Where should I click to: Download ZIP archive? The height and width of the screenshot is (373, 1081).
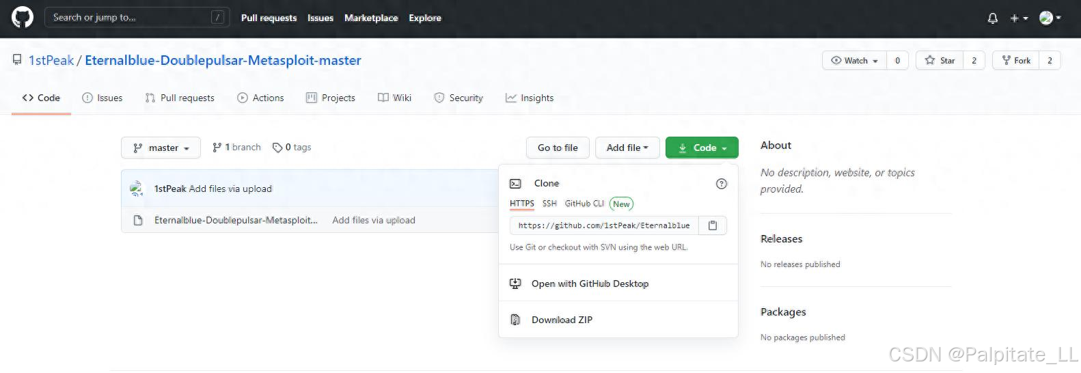[x=618, y=320]
